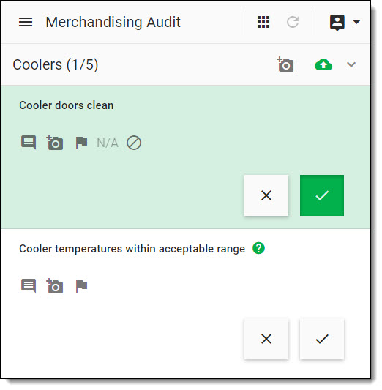The height and width of the screenshot is (390, 382).
Task: Click the prohibited circle icon for cooler doors
Action: pyautogui.click(x=134, y=143)
